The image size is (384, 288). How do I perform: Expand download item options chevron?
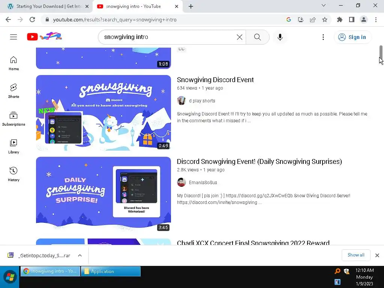pyautogui.click(x=80, y=255)
